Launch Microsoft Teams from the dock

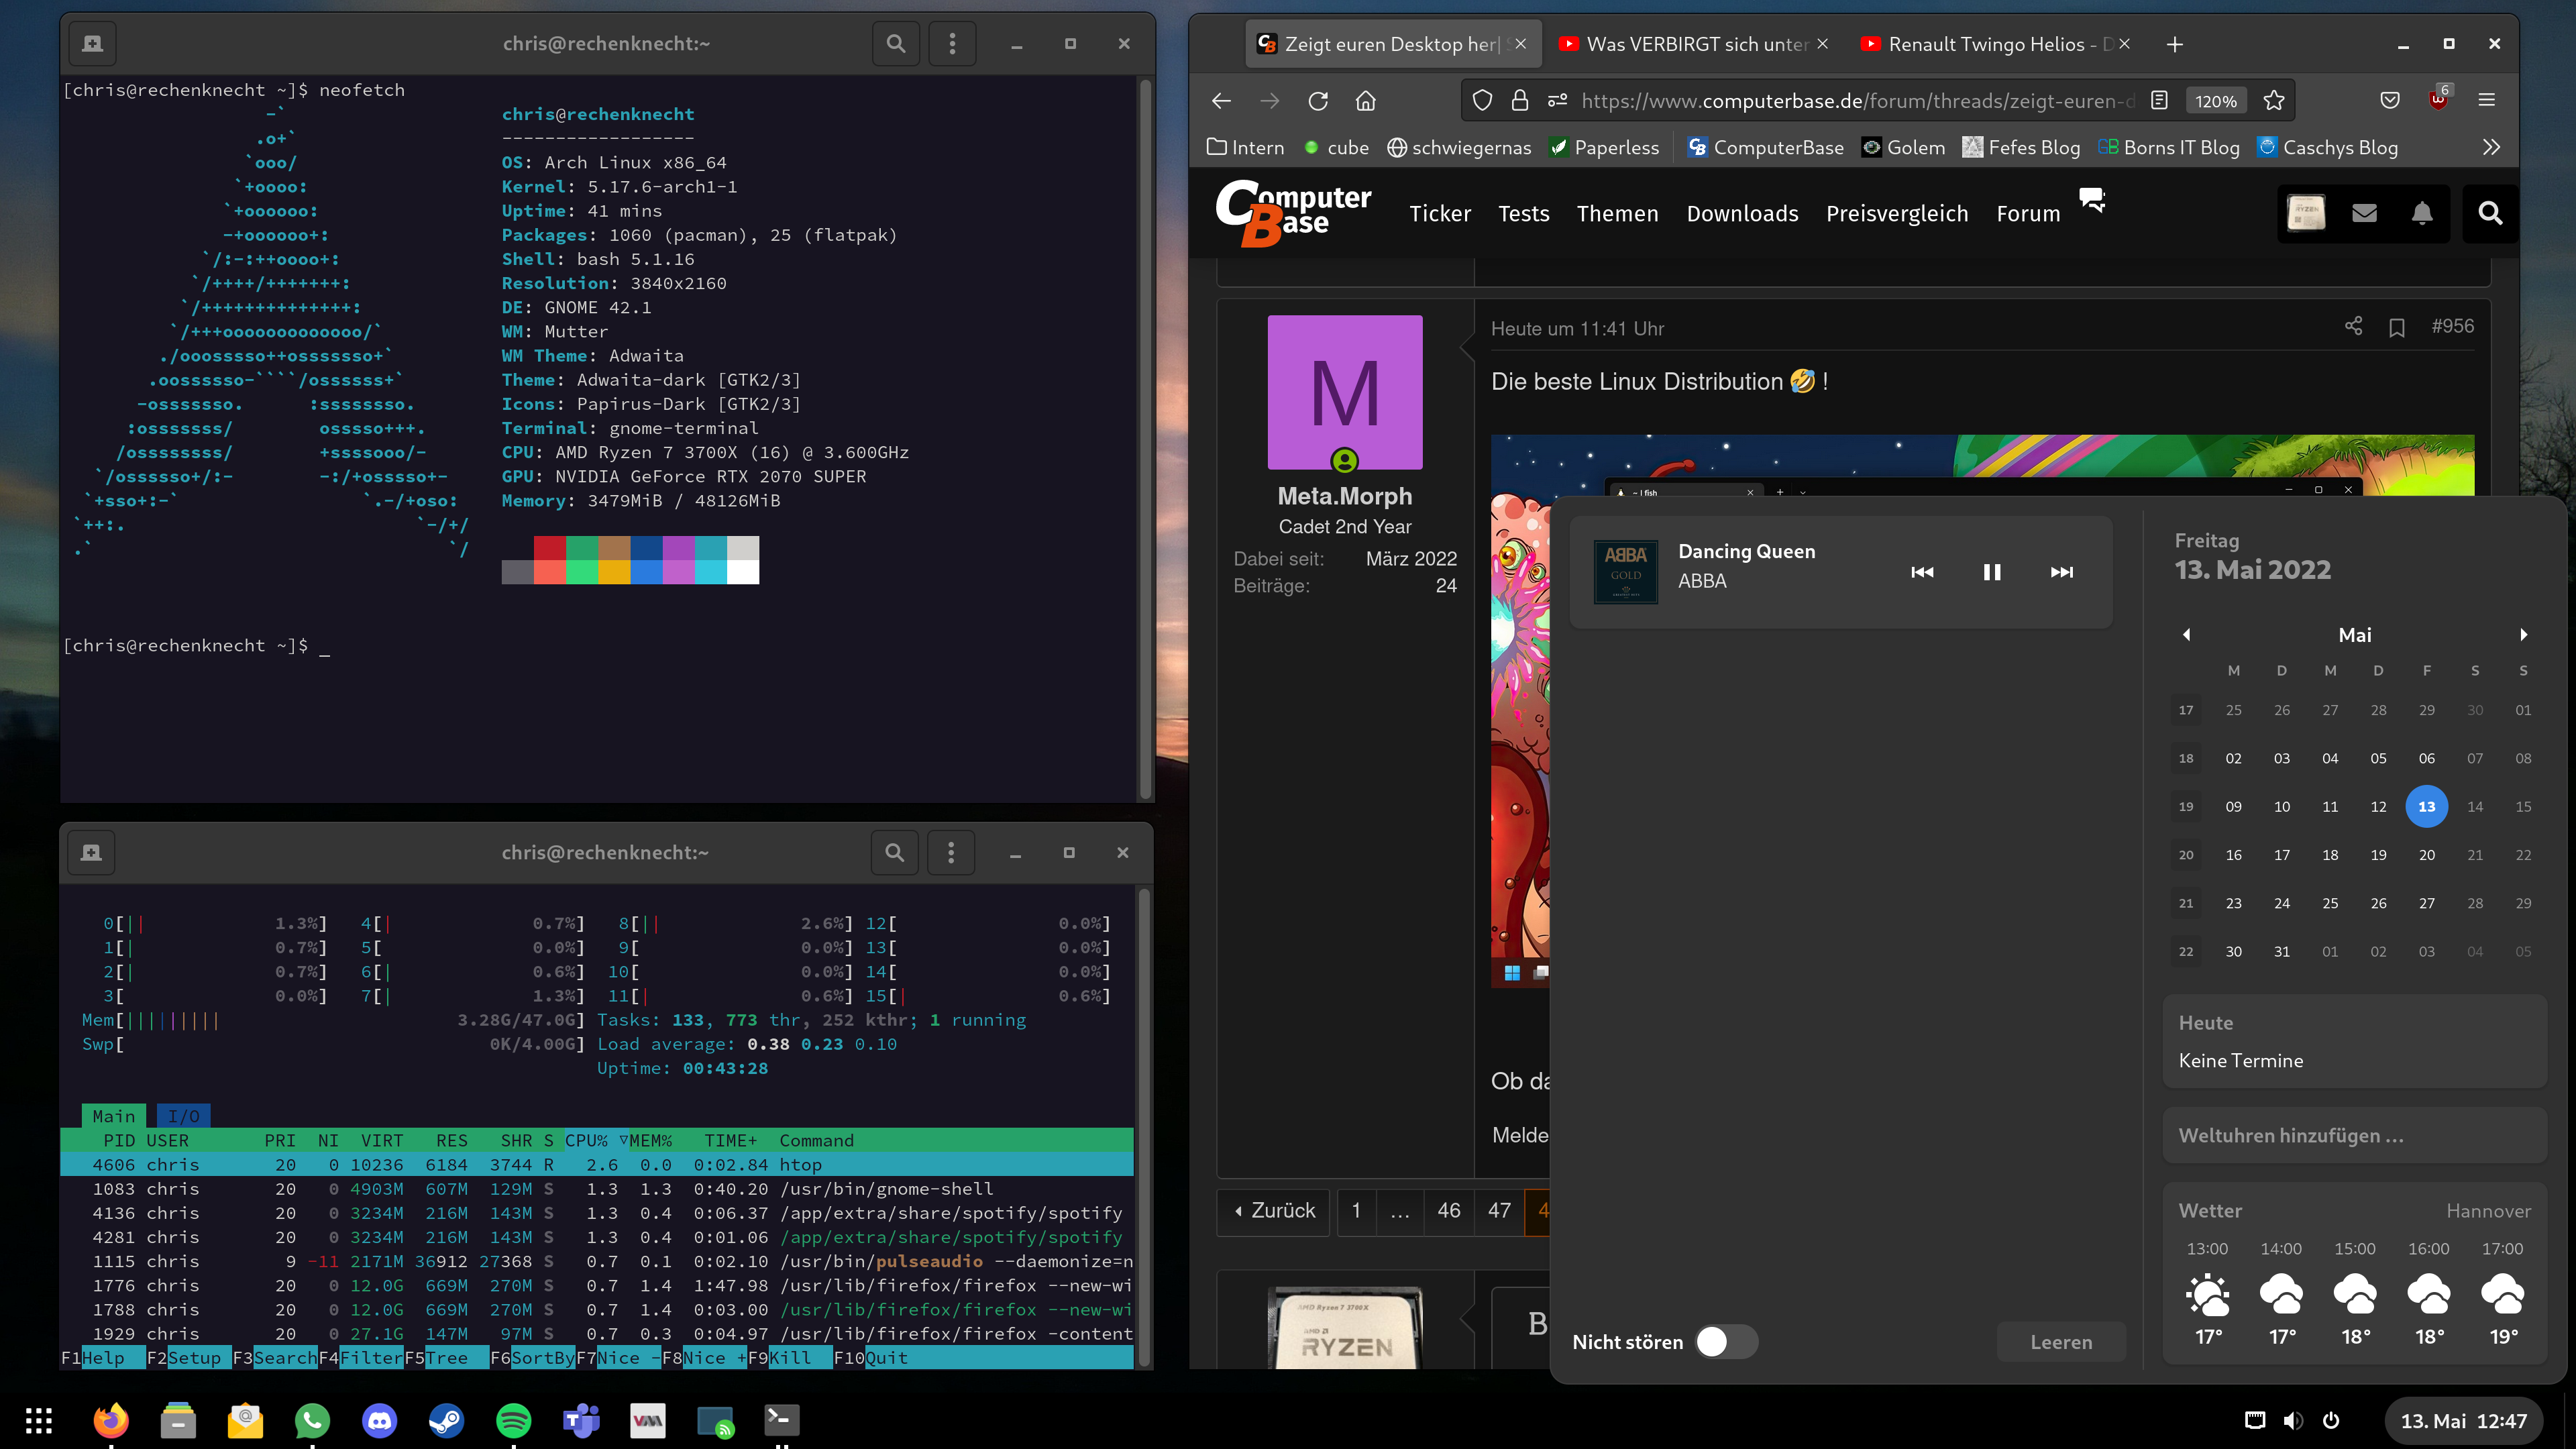point(581,1420)
